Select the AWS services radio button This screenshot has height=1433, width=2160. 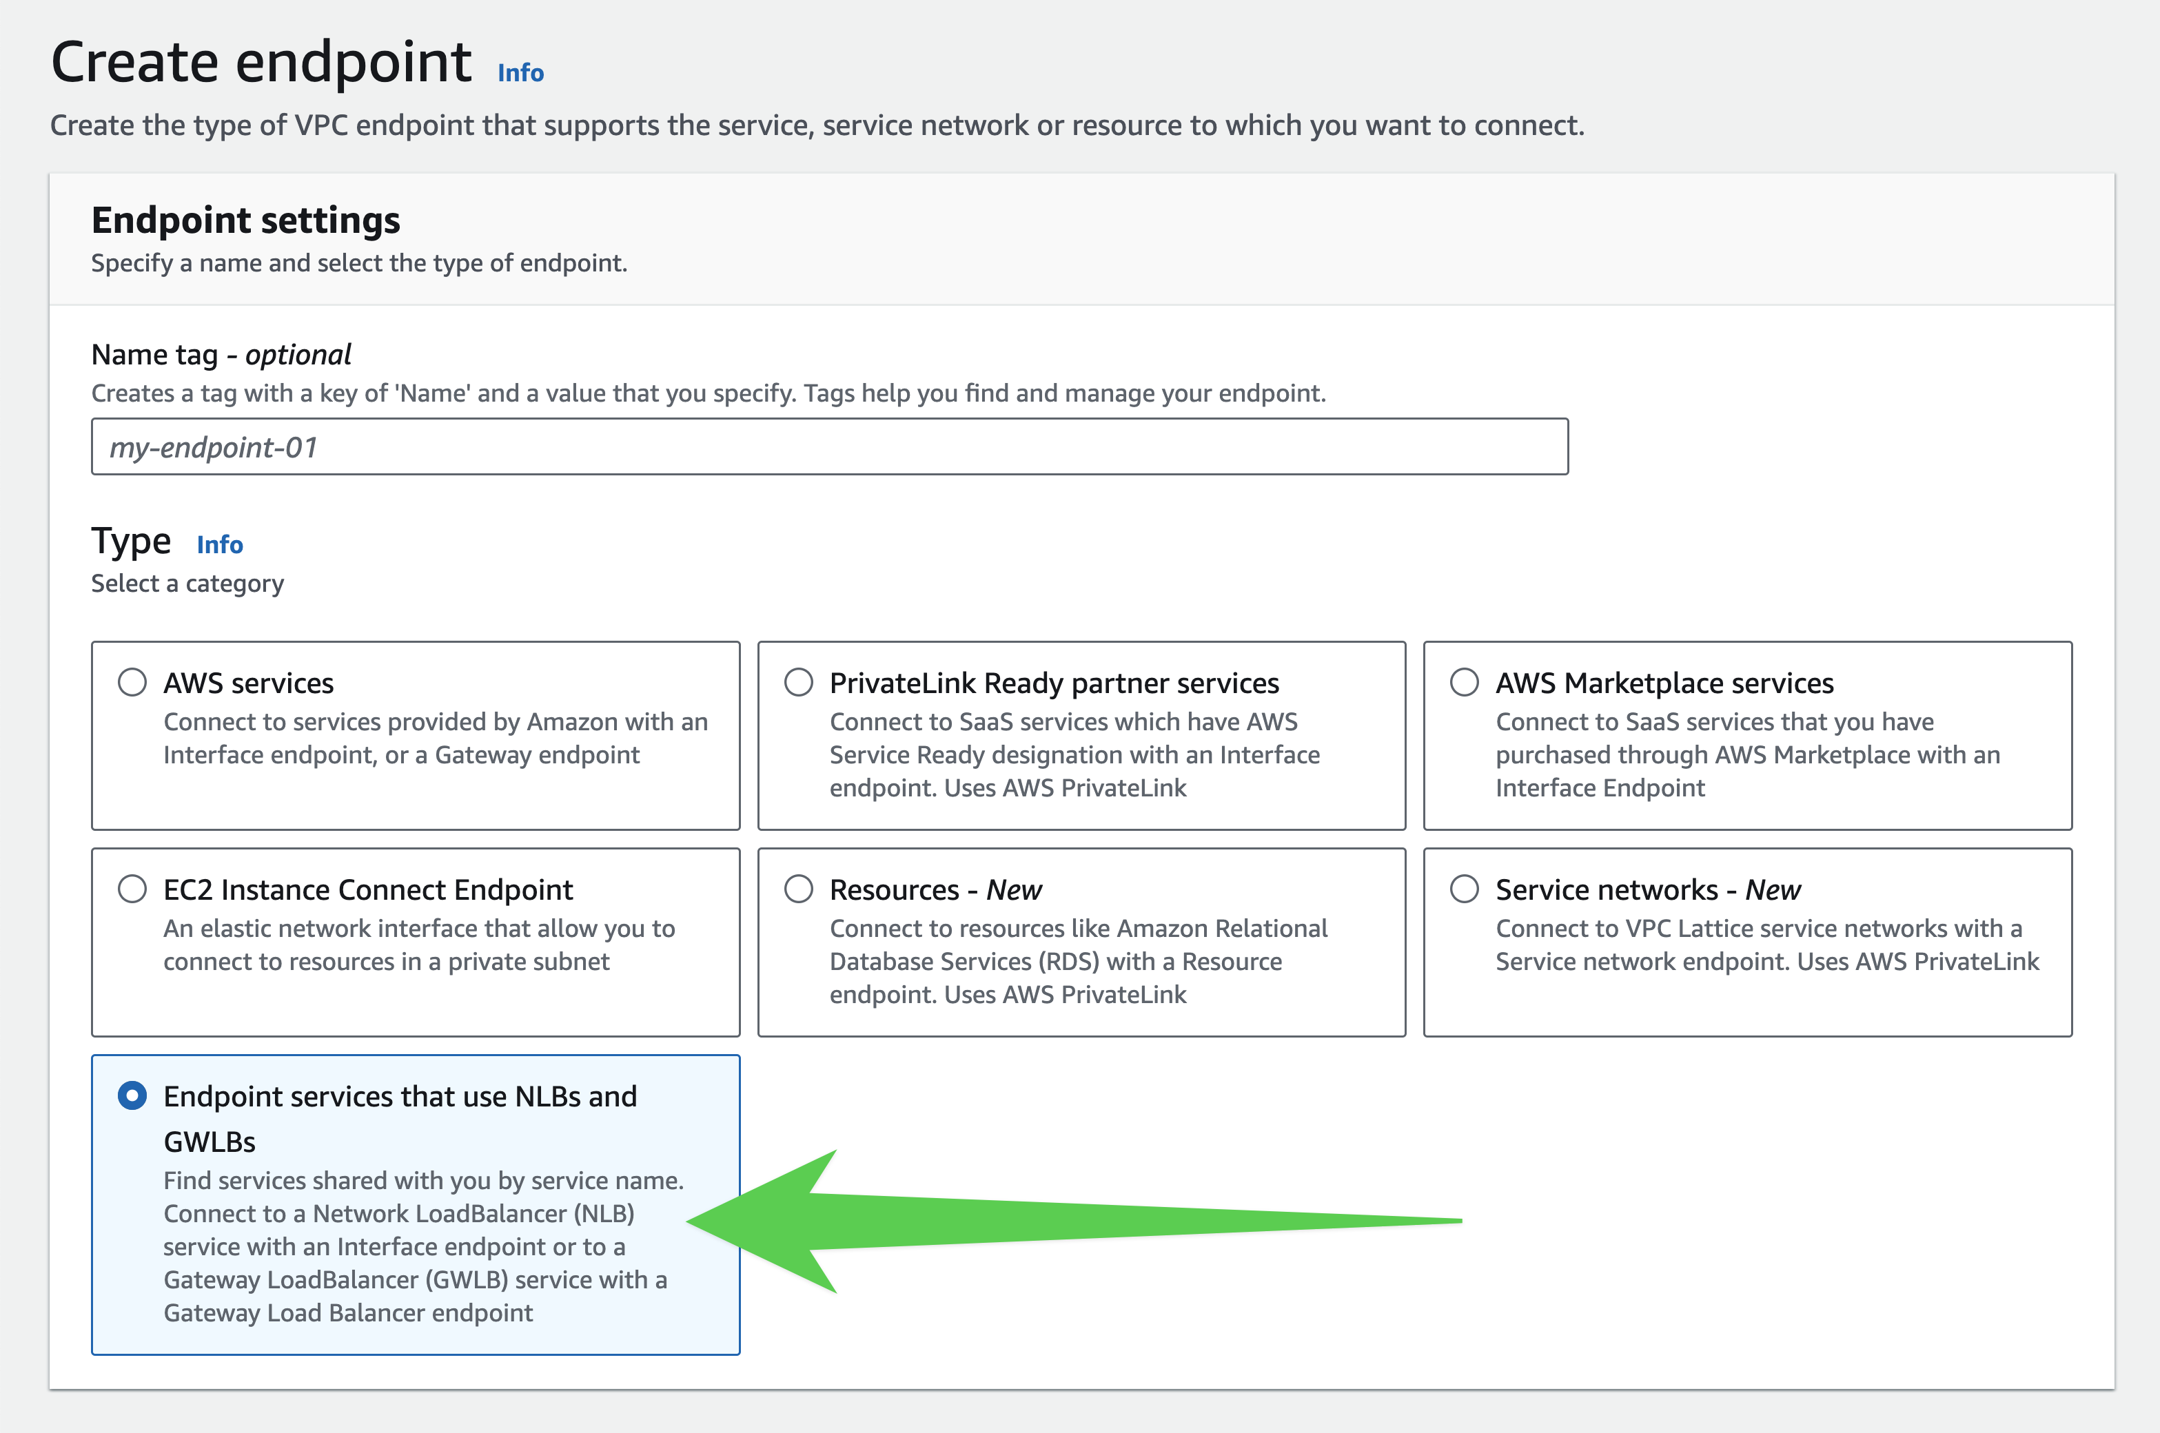132,683
